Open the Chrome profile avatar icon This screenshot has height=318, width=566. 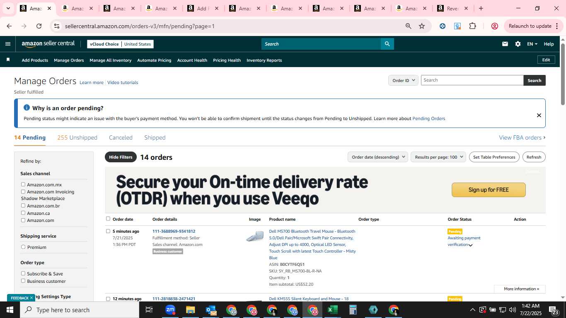point(494,26)
